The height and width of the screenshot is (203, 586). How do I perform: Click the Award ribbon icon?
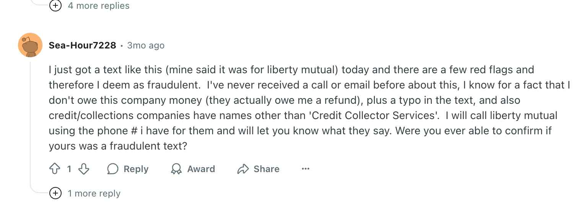click(x=176, y=169)
